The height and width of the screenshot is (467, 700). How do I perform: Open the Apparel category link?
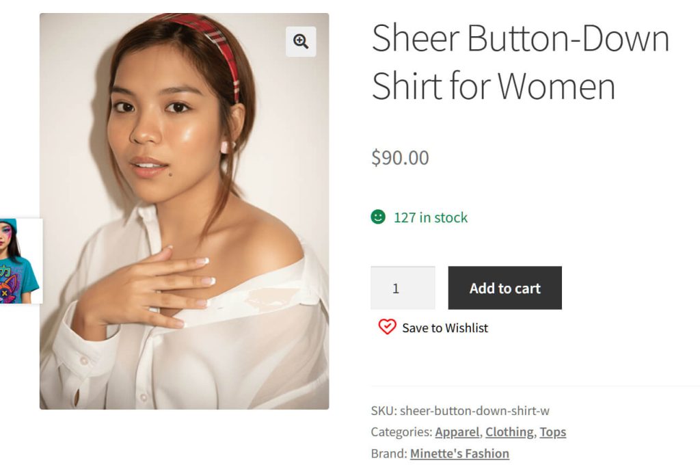tap(457, 431)
